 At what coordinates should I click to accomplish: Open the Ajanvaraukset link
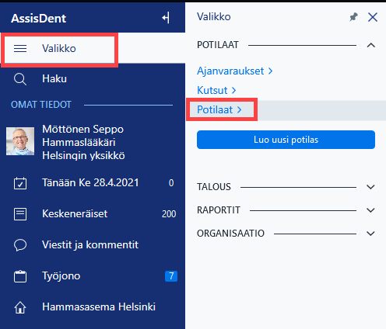[x=235, y=71]
